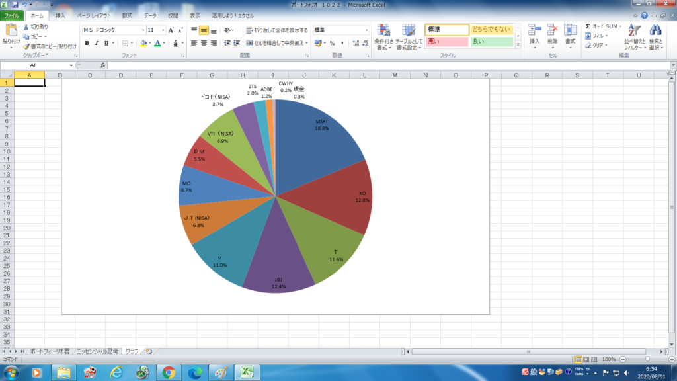Image resolution: width=677 pixels, height=381 pixels.
Task: Toggle bottom vertical alignment
Action: point(214,30)
